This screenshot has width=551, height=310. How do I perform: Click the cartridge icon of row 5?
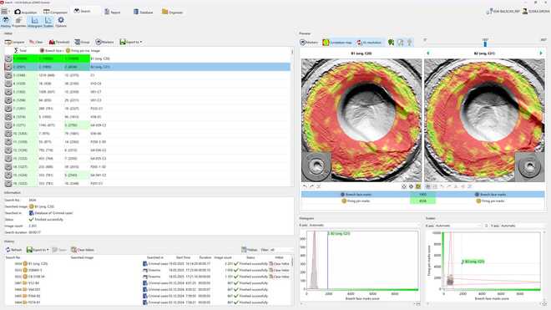pyautogui.click(x=8, y=92)
